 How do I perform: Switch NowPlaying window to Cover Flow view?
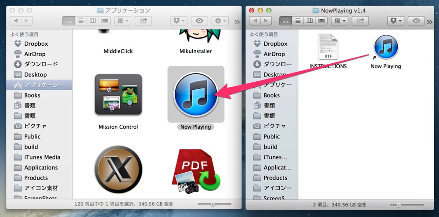(321, 21)
